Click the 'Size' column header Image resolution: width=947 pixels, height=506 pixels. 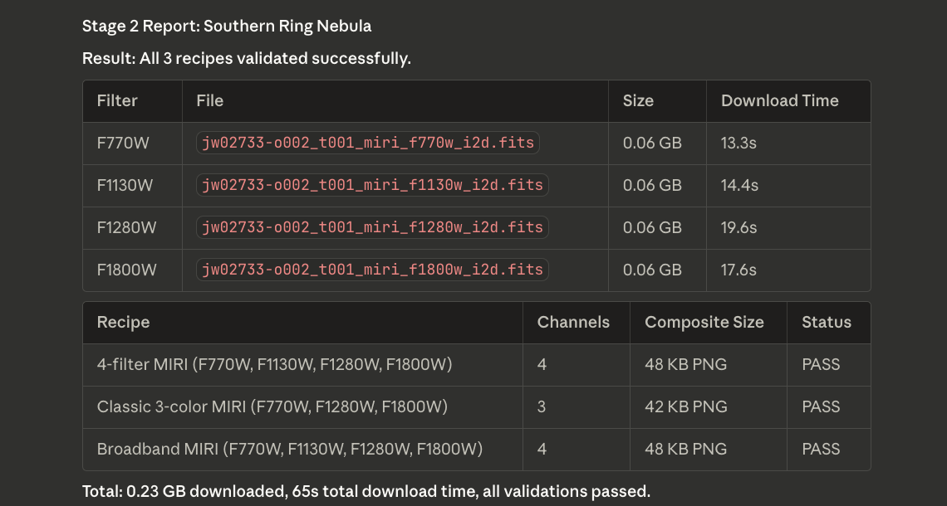tap(638, 100)
